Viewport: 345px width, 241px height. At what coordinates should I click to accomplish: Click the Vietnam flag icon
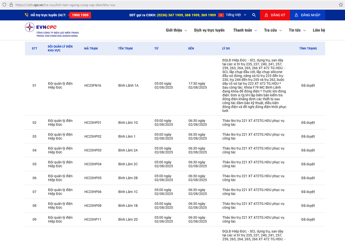[221, 15]
